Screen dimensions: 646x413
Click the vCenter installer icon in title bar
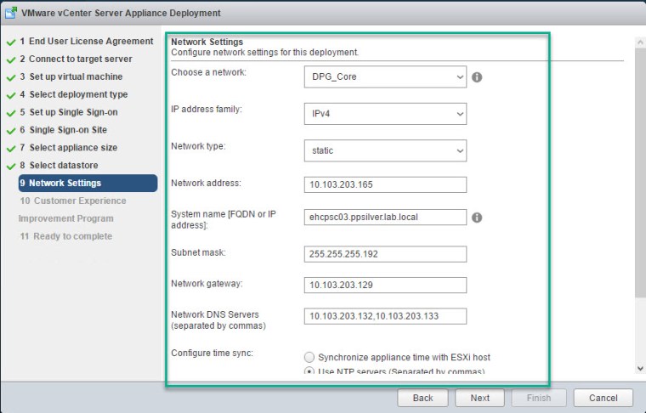click(11, 13)
